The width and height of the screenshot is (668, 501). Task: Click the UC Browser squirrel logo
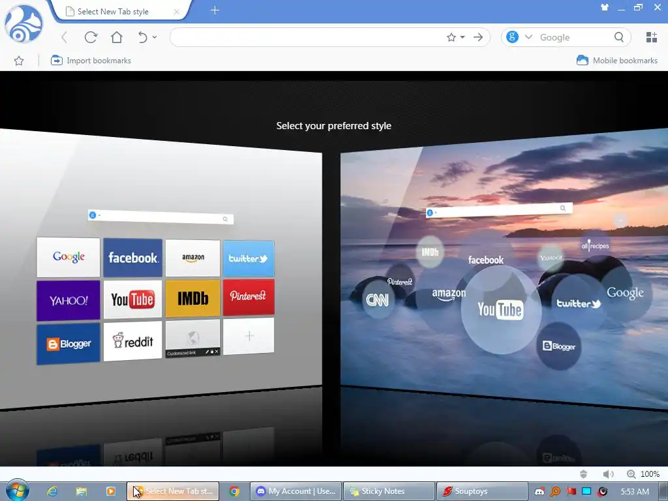(x=24, y=24)
